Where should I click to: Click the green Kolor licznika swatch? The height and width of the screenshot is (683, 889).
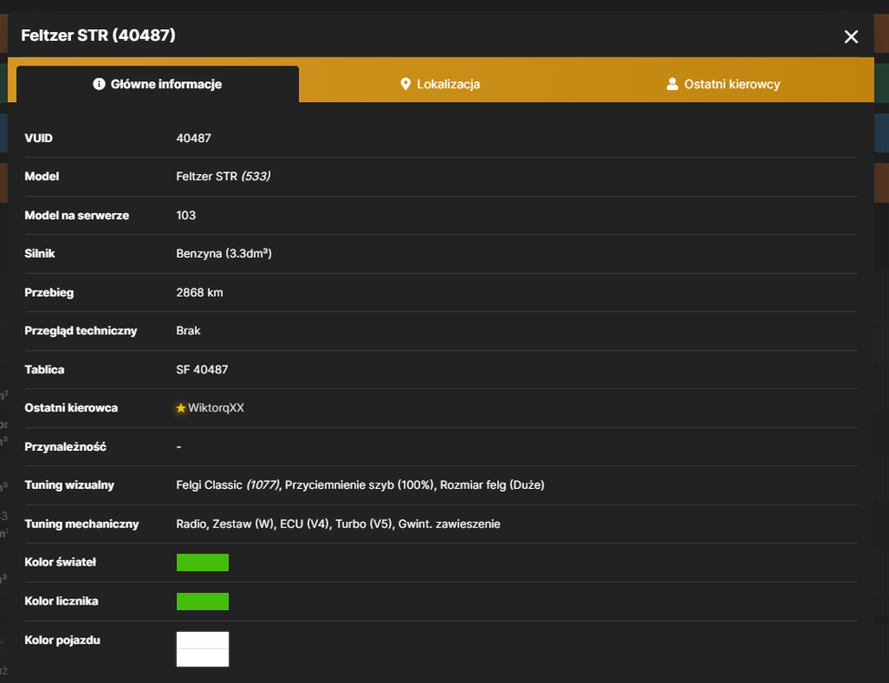pos(202,601)
